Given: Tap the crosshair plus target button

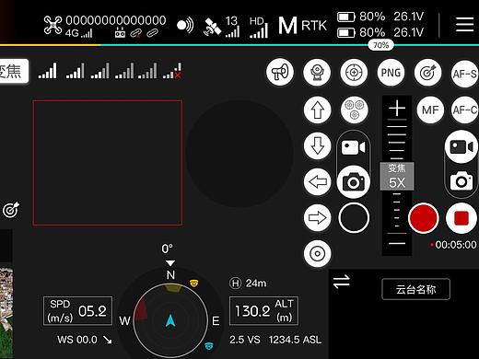Looking at the screenshot, I should [x=354, y=73].
